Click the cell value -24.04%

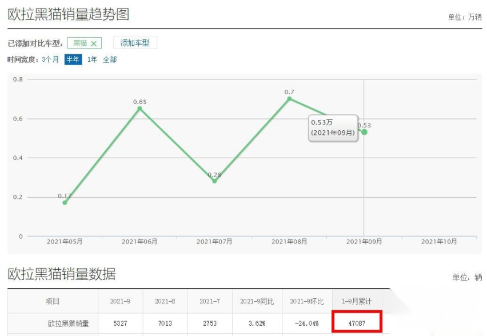(307, 323)
